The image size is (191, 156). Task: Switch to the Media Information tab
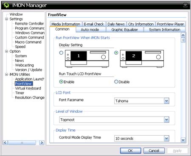(x=66, y=24)
